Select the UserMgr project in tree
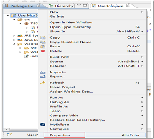This screenshot has height=139, width=154. [24, 15]
